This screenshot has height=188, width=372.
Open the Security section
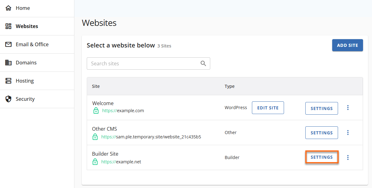(x=37, y=99)
